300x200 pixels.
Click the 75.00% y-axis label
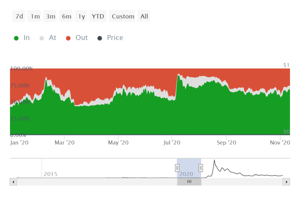[x=20, y=86]
